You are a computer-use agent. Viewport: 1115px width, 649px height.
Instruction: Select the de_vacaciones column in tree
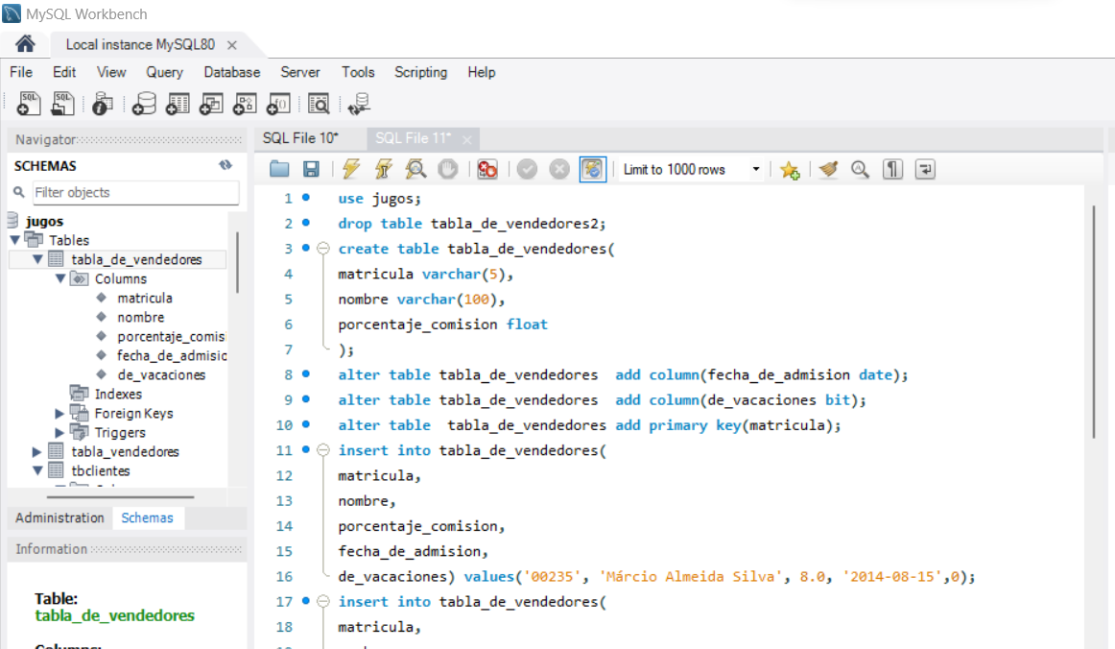point(161,374)
